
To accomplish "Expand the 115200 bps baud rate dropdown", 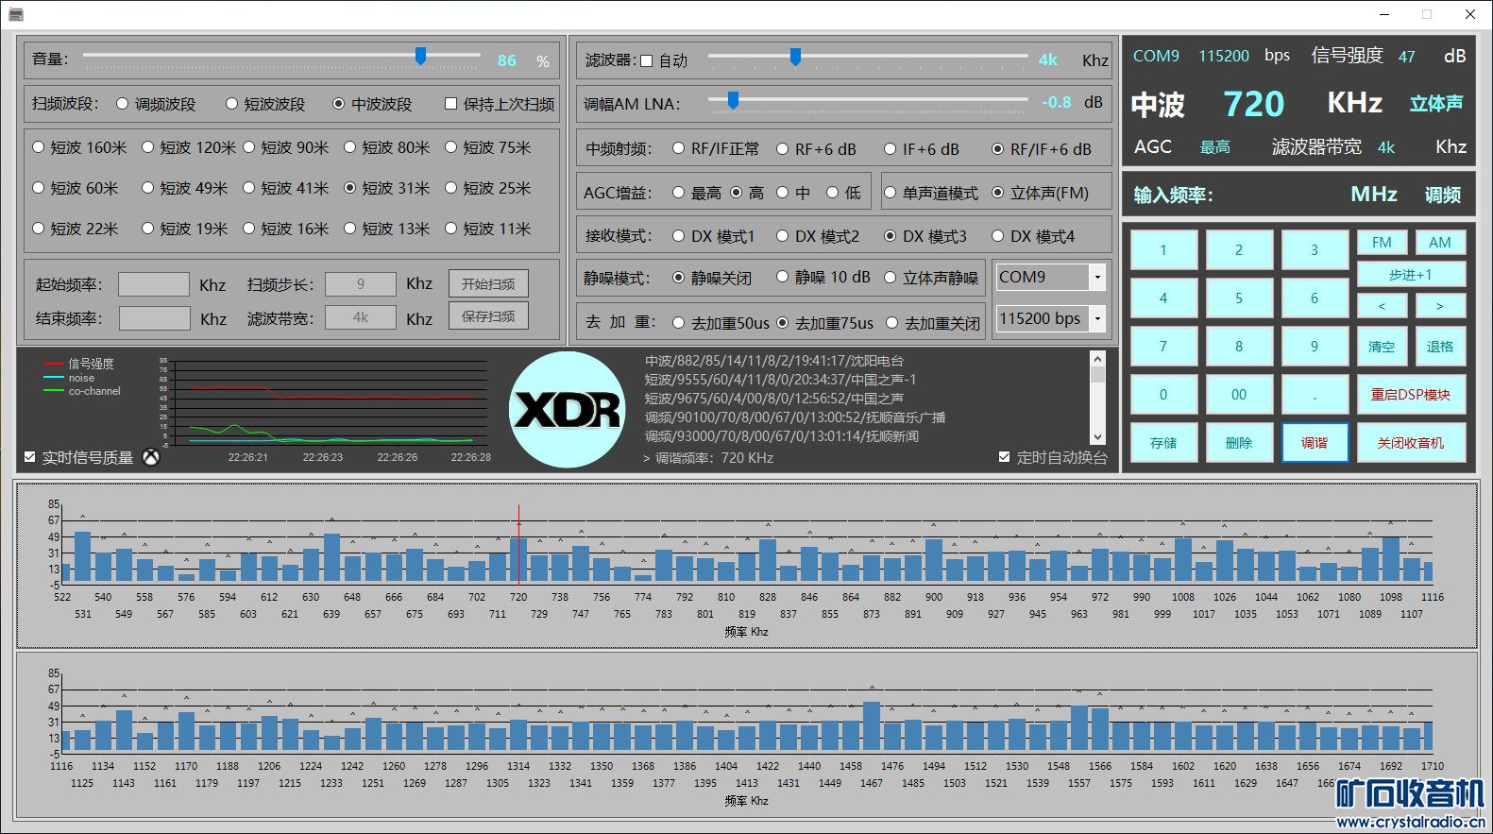I will (1097, 319).
